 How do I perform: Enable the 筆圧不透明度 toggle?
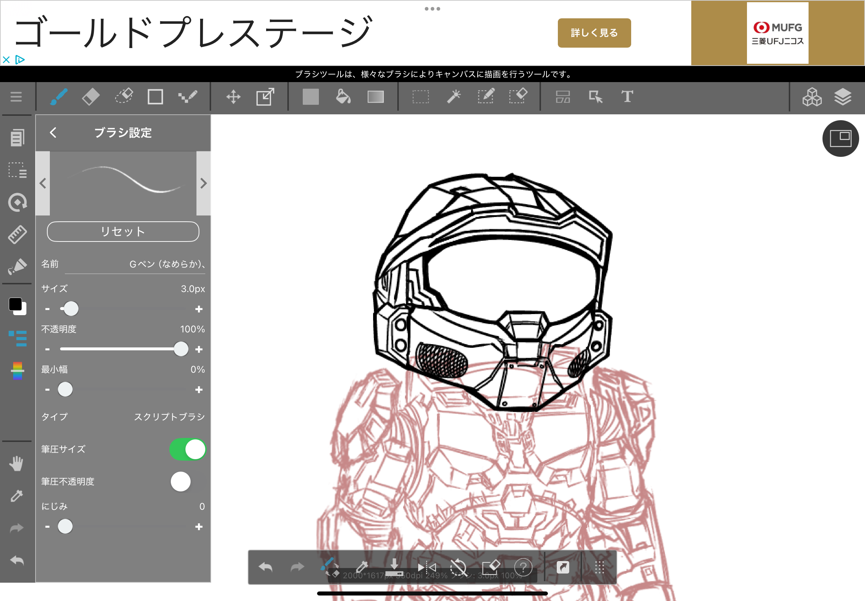pos(188,482)
